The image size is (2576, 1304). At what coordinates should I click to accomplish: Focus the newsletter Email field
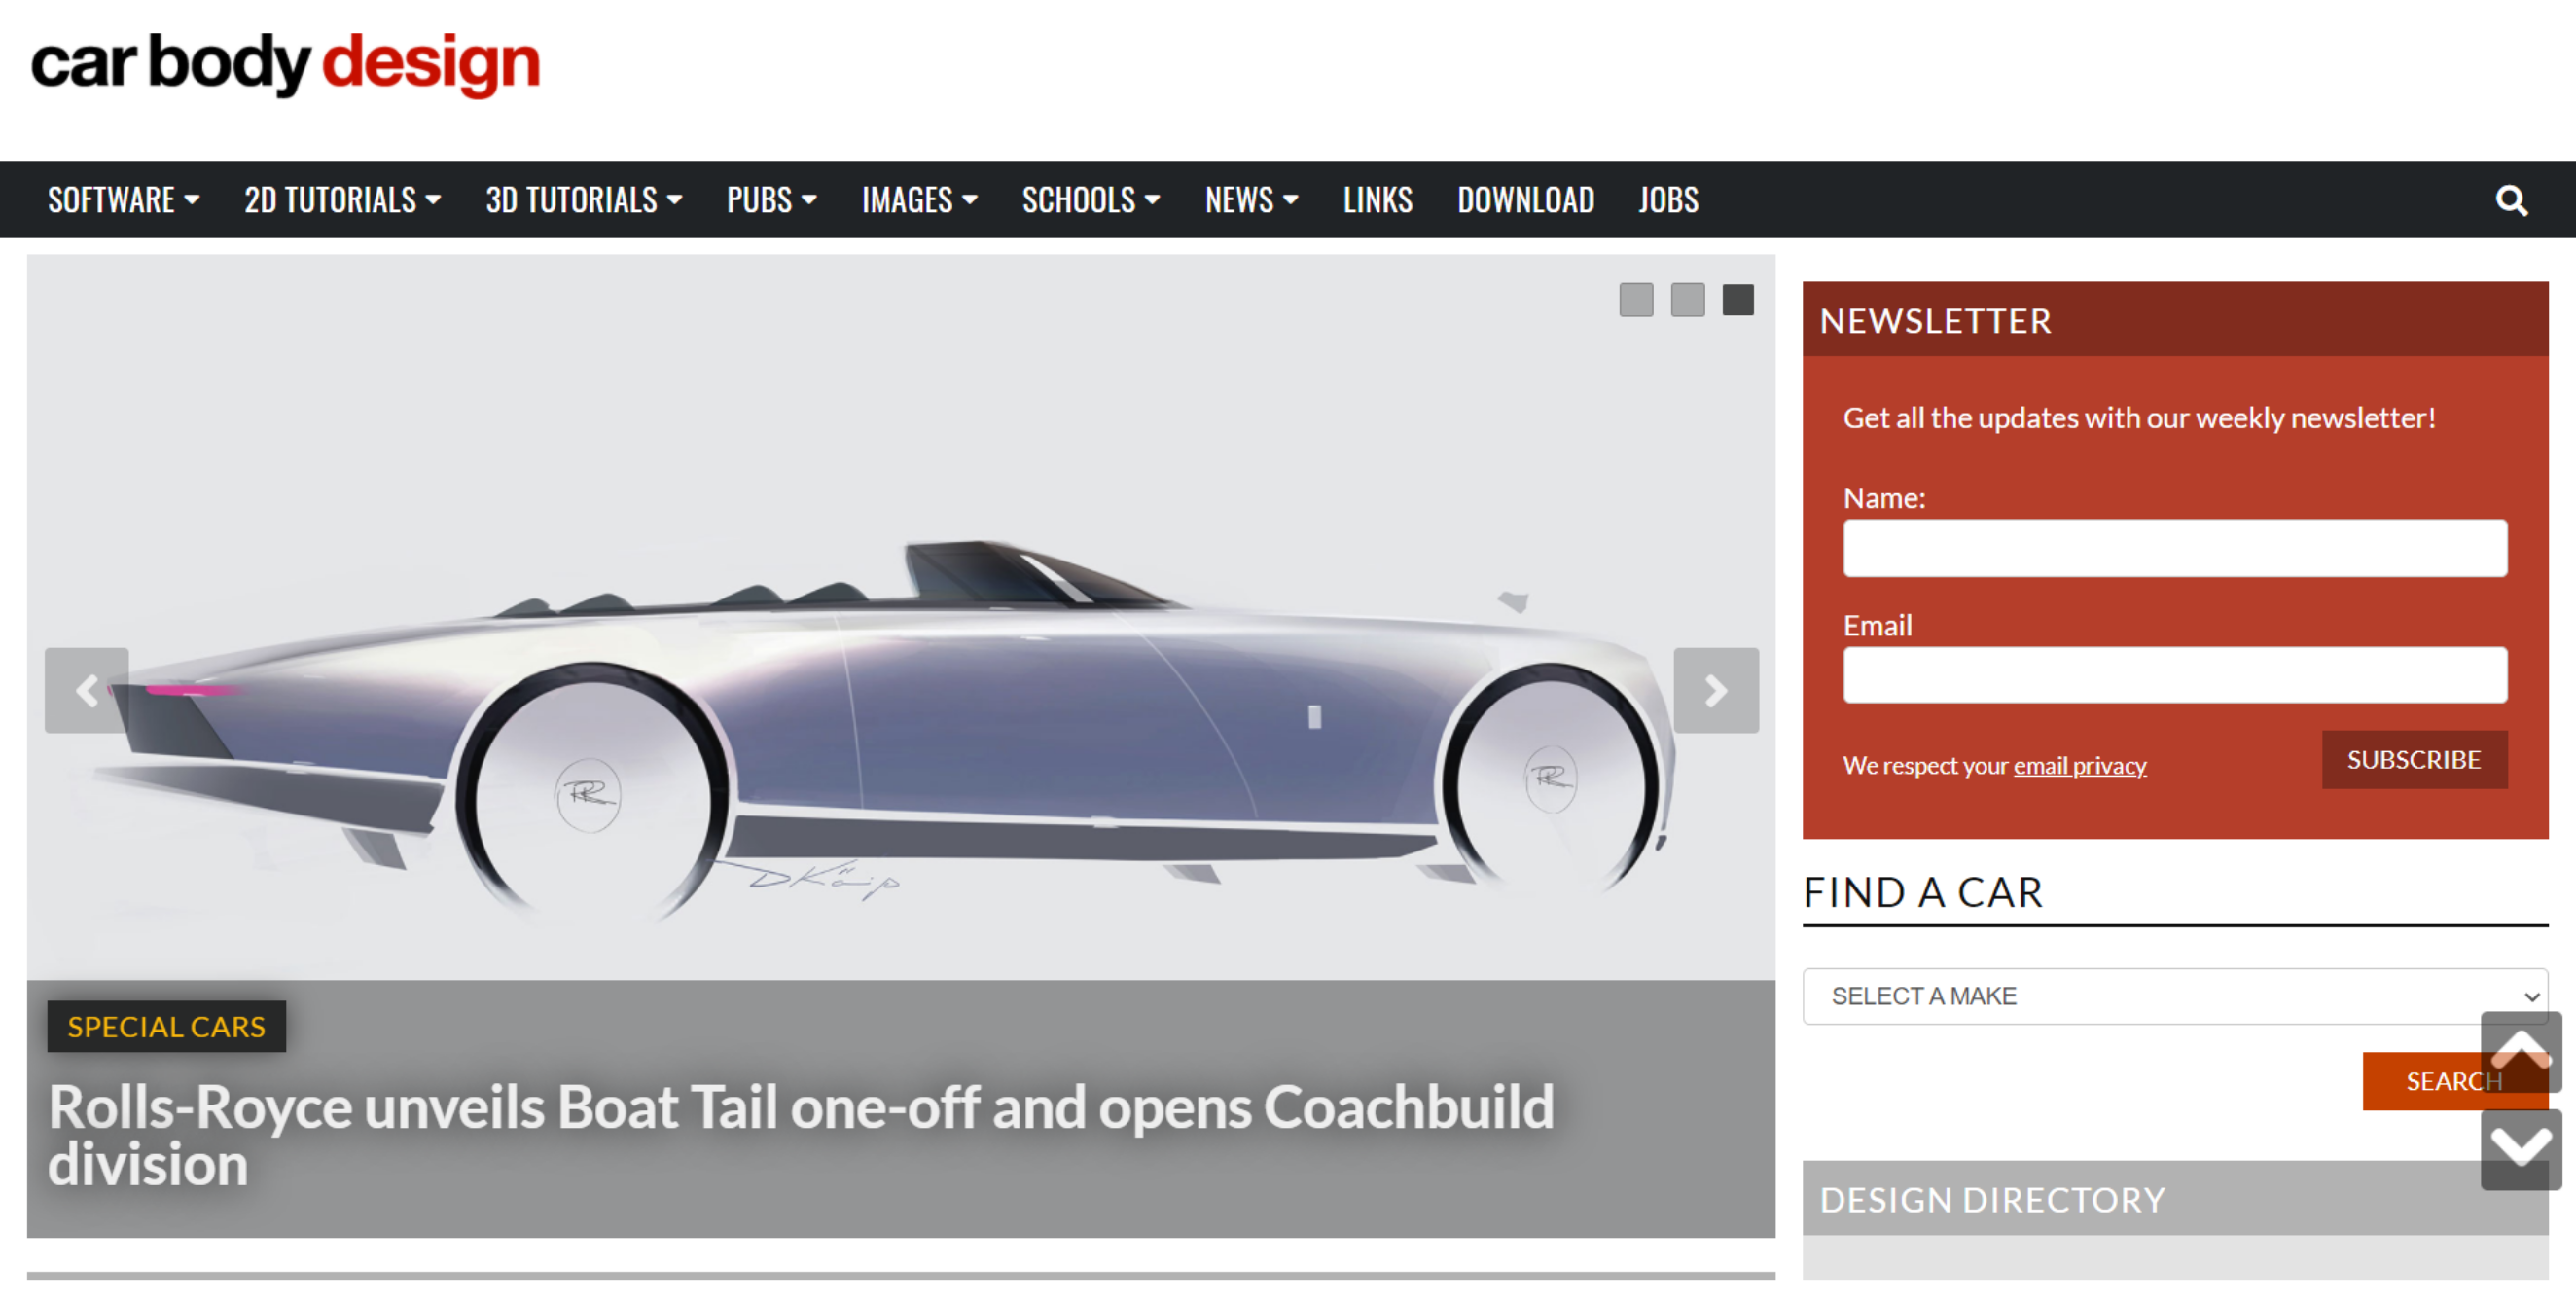click(x=2175, y=675)
